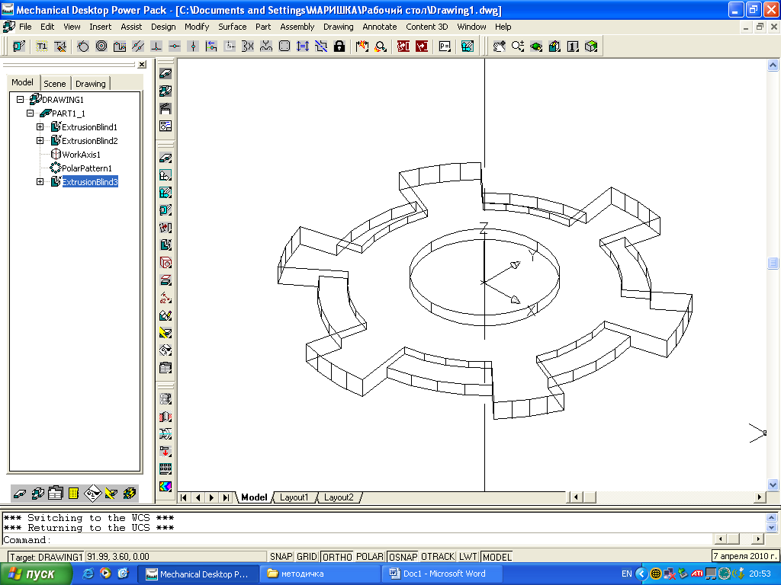The height and width of the screenshot is (585, 781).
Task: Click the vertical scrollbar thumb of drawing area
Action: point(773,263)
